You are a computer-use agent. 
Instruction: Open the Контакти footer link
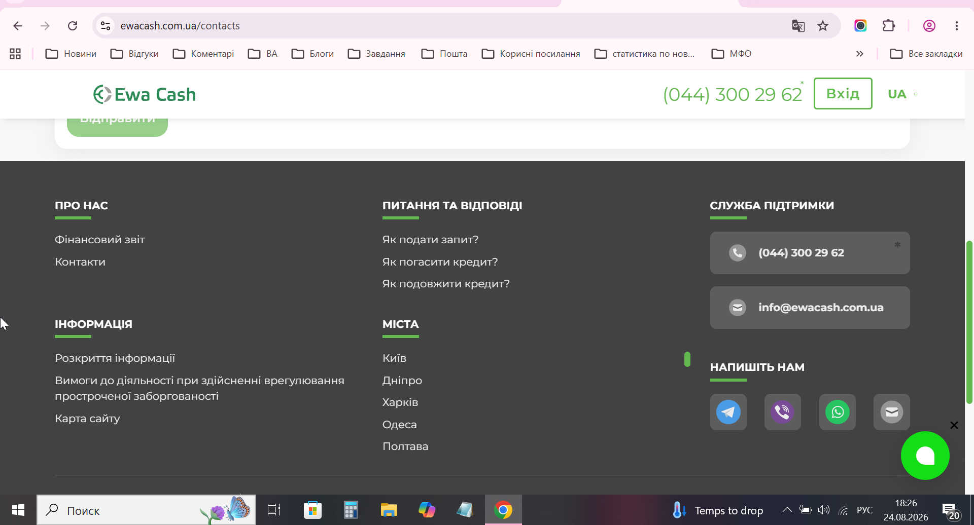click(x=80, y=262)
